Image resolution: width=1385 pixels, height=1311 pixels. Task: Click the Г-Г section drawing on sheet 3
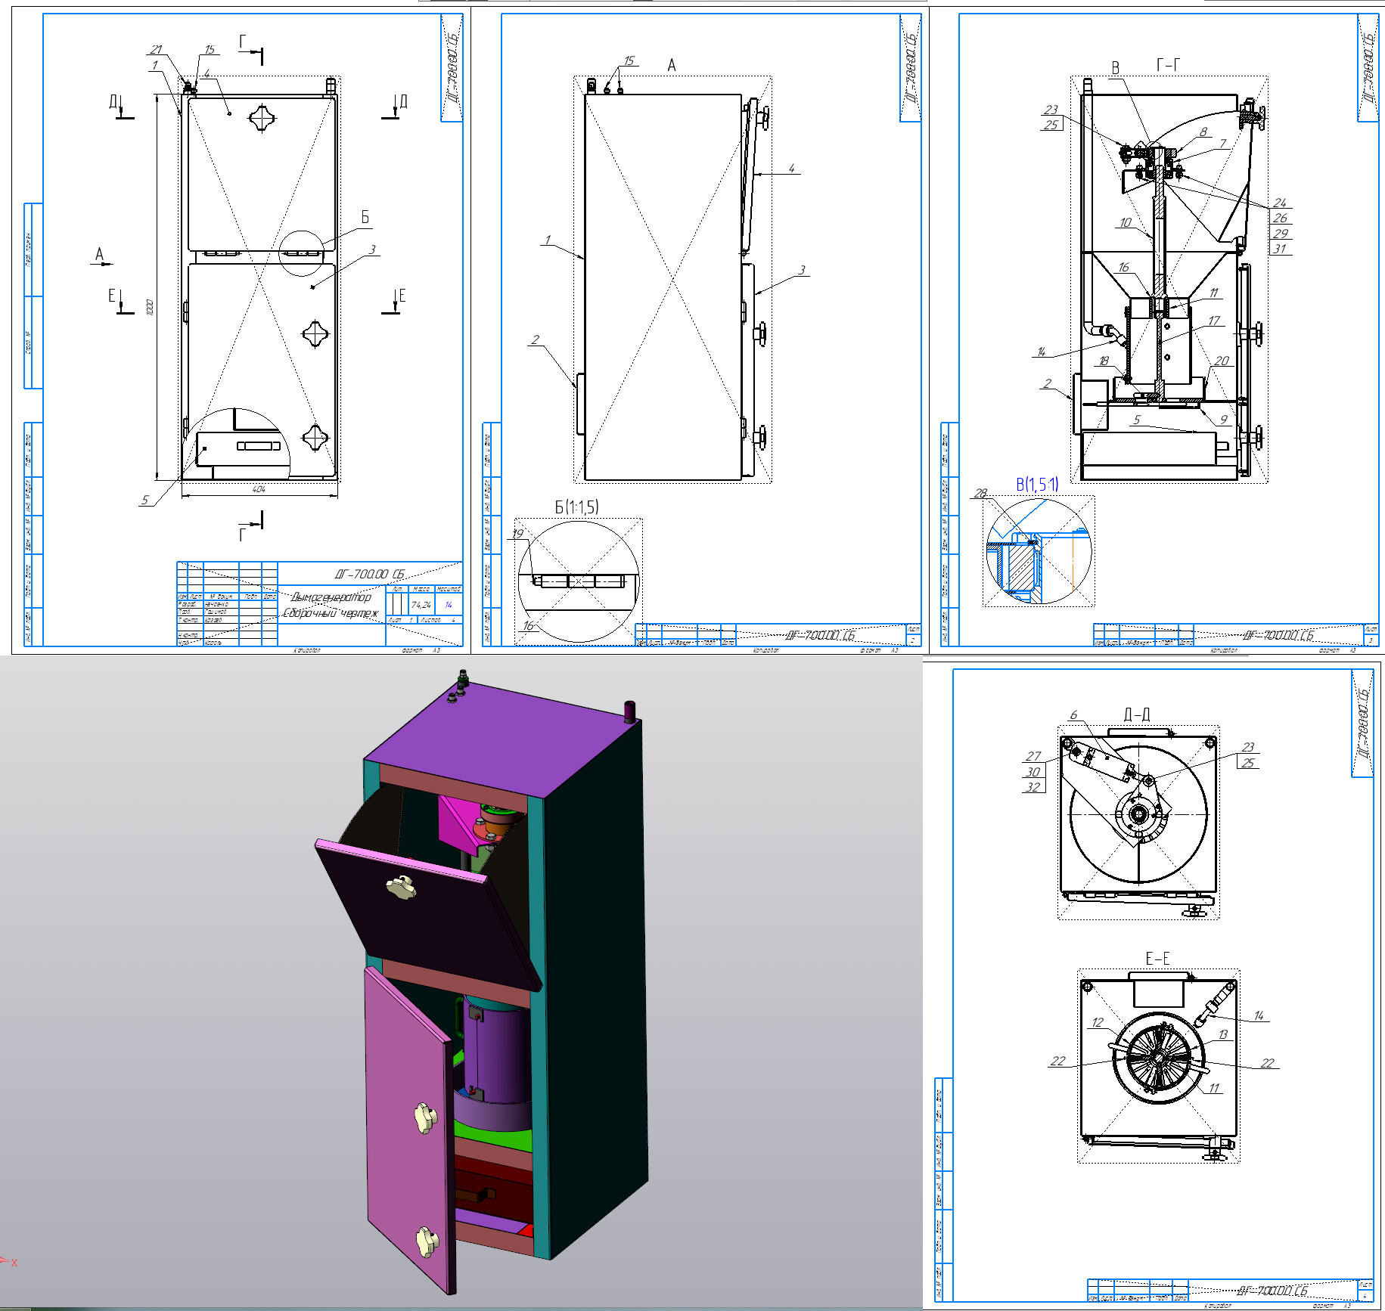tap(1169, 280)
